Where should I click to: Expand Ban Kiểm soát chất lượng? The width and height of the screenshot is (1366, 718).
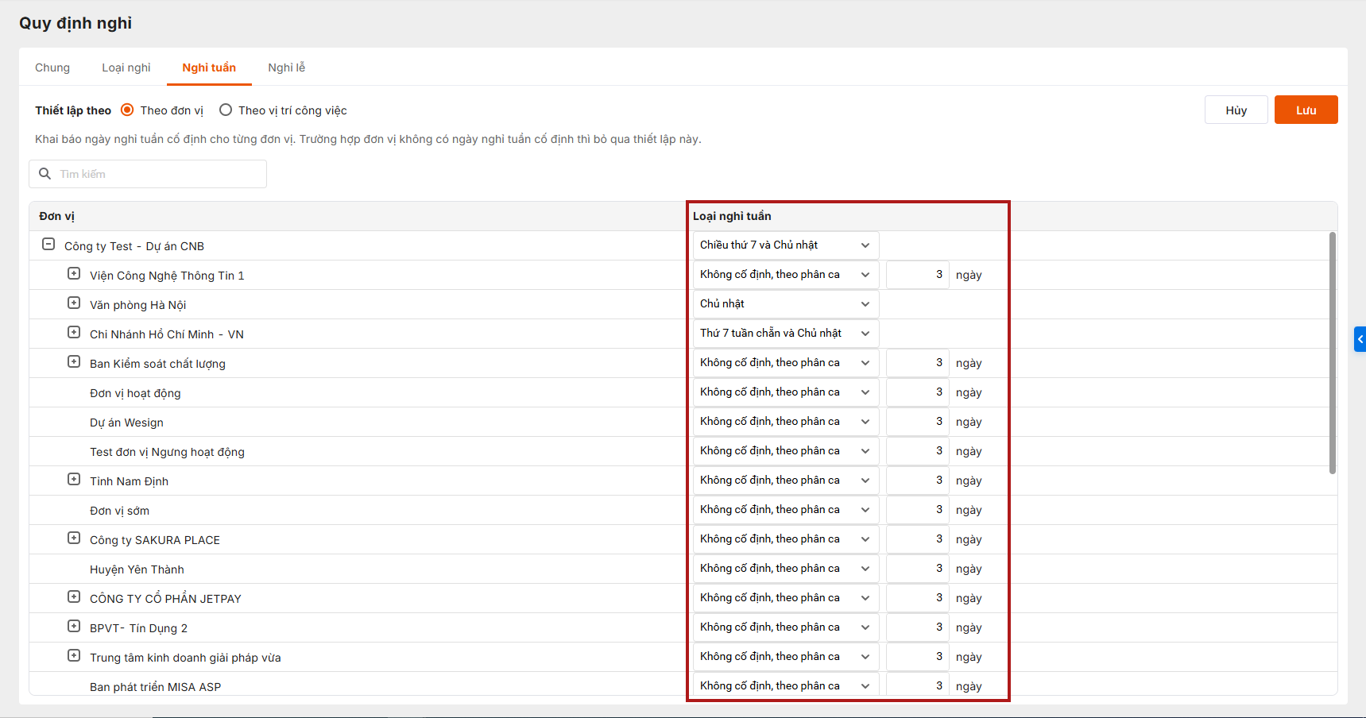74,362
